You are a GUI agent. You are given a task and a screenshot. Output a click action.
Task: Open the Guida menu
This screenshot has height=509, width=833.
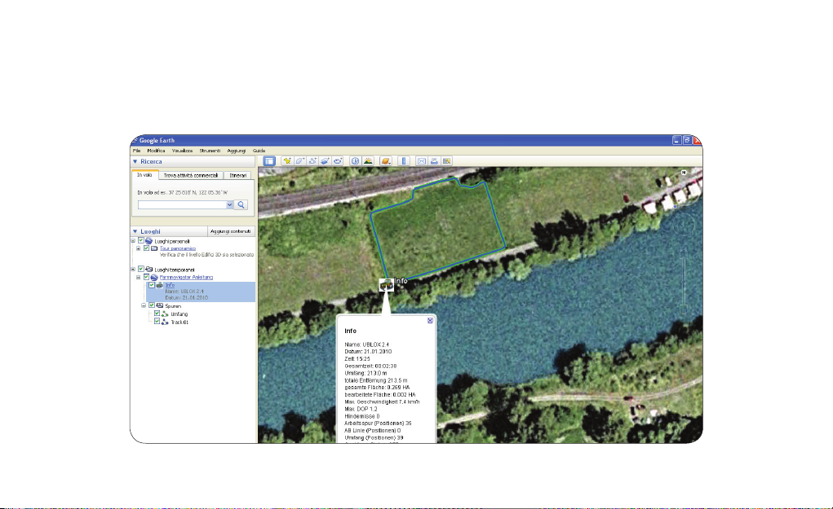[x=259, y=151]
